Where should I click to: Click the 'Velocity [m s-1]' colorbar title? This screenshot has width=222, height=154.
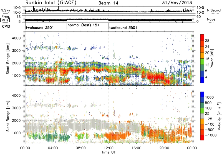click(220, 116)
